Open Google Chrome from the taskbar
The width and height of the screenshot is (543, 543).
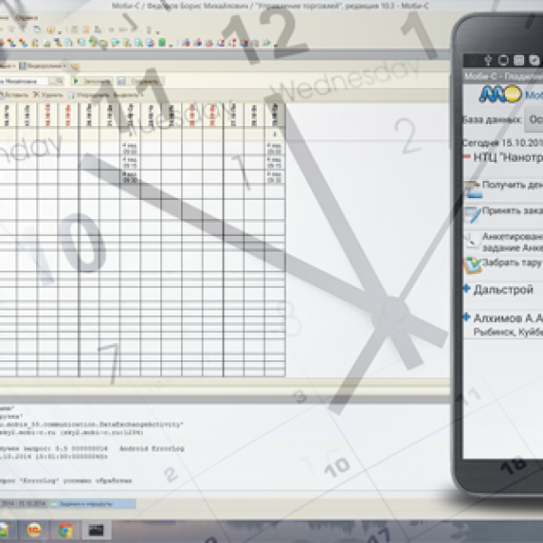point(65,529)
